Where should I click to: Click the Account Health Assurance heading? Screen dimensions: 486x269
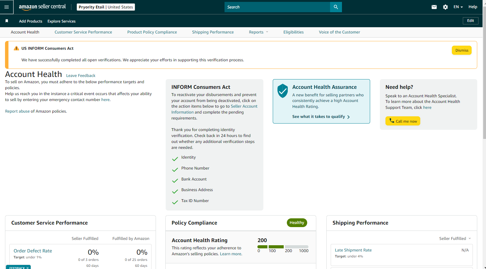tap(324, 87)
